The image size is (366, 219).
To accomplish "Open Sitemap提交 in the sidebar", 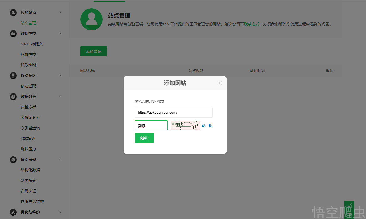I will [32, 44].
